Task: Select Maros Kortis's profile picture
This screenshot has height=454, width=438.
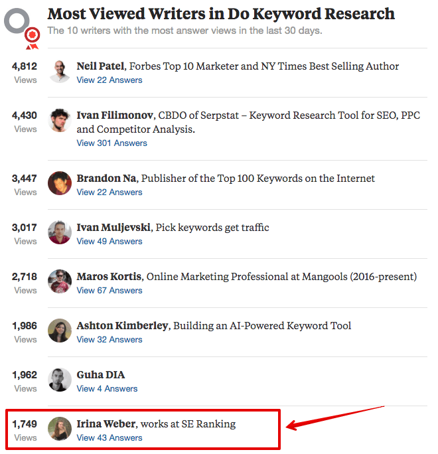Action: [60, 281]
